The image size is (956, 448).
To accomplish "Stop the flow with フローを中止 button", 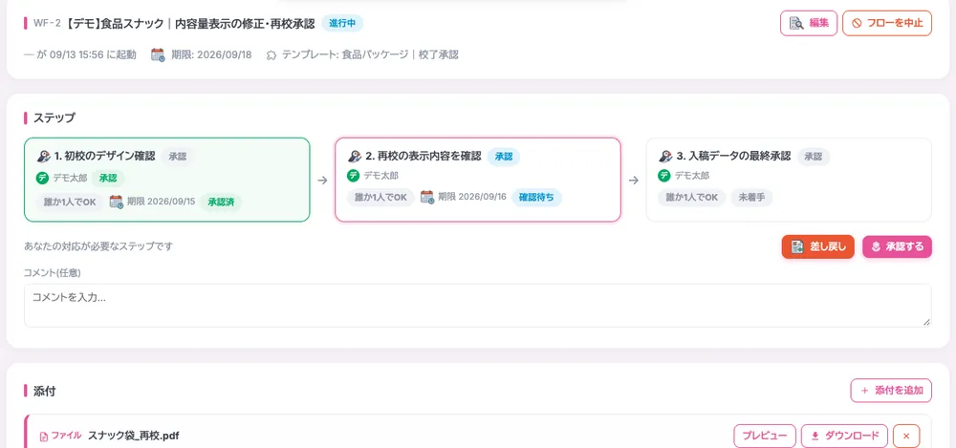I will tap(887, 23).
